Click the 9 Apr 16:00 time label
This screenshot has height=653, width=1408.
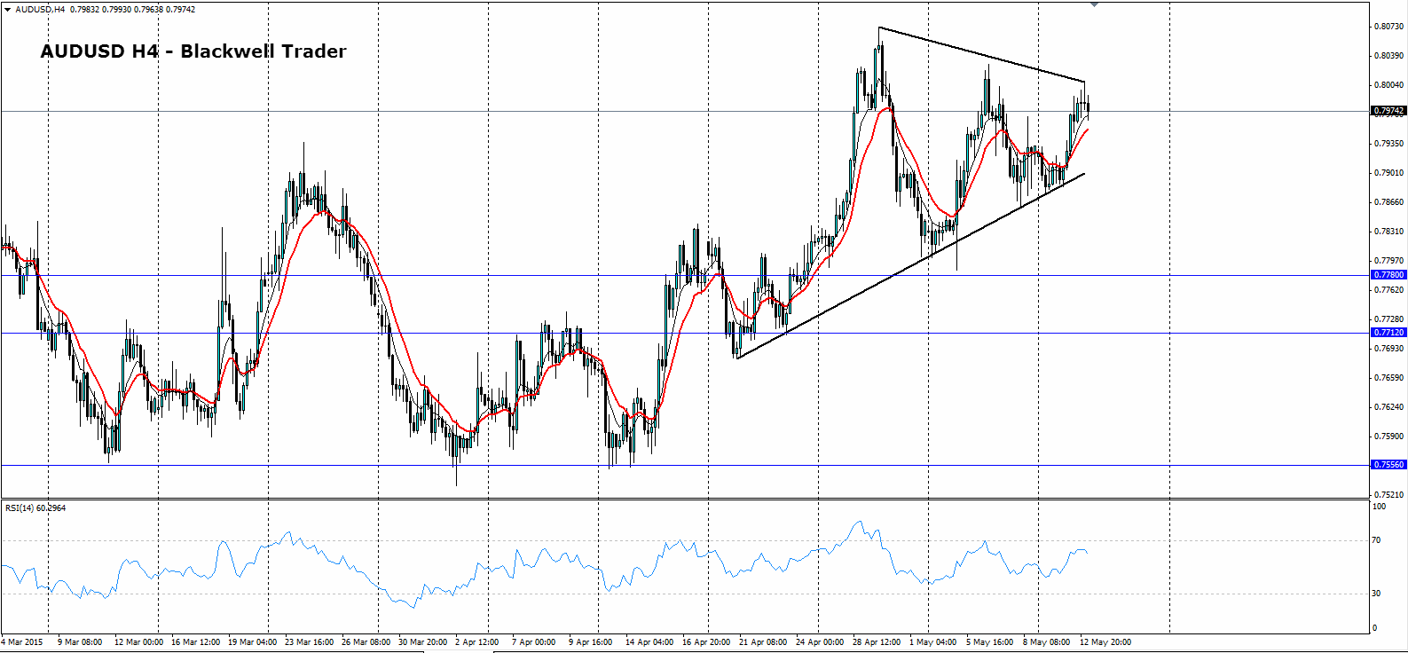click(x=591, y=641)
